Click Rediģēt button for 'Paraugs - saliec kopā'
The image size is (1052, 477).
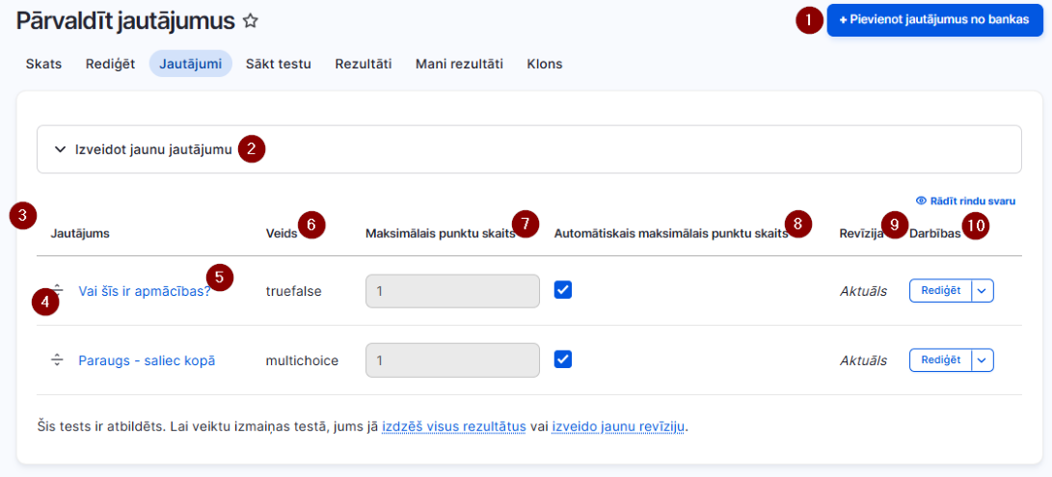coord(940,360)
